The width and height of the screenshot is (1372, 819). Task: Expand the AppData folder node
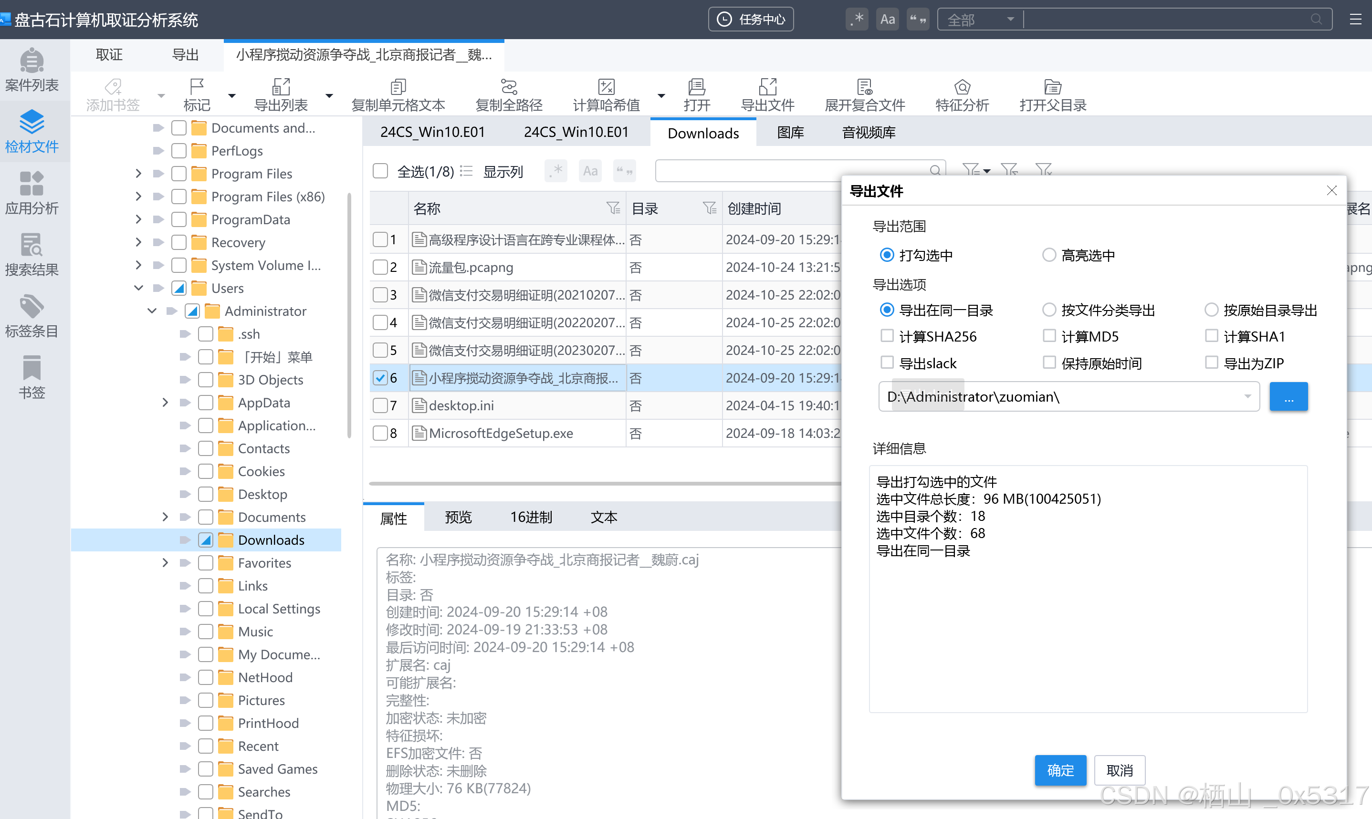165,402
